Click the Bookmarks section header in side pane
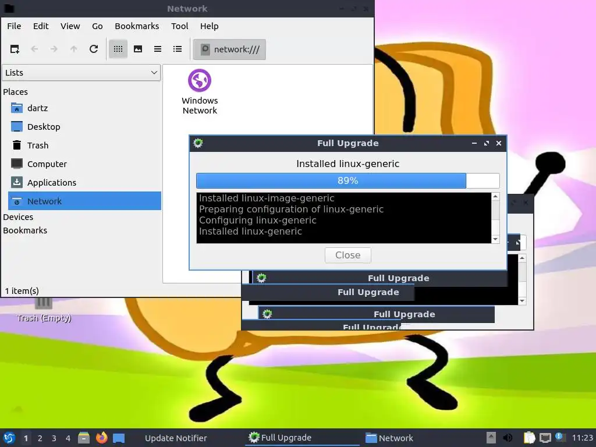The height and width of the screenshot is (447, 596). pyautogui.click(x=25, y=230)
